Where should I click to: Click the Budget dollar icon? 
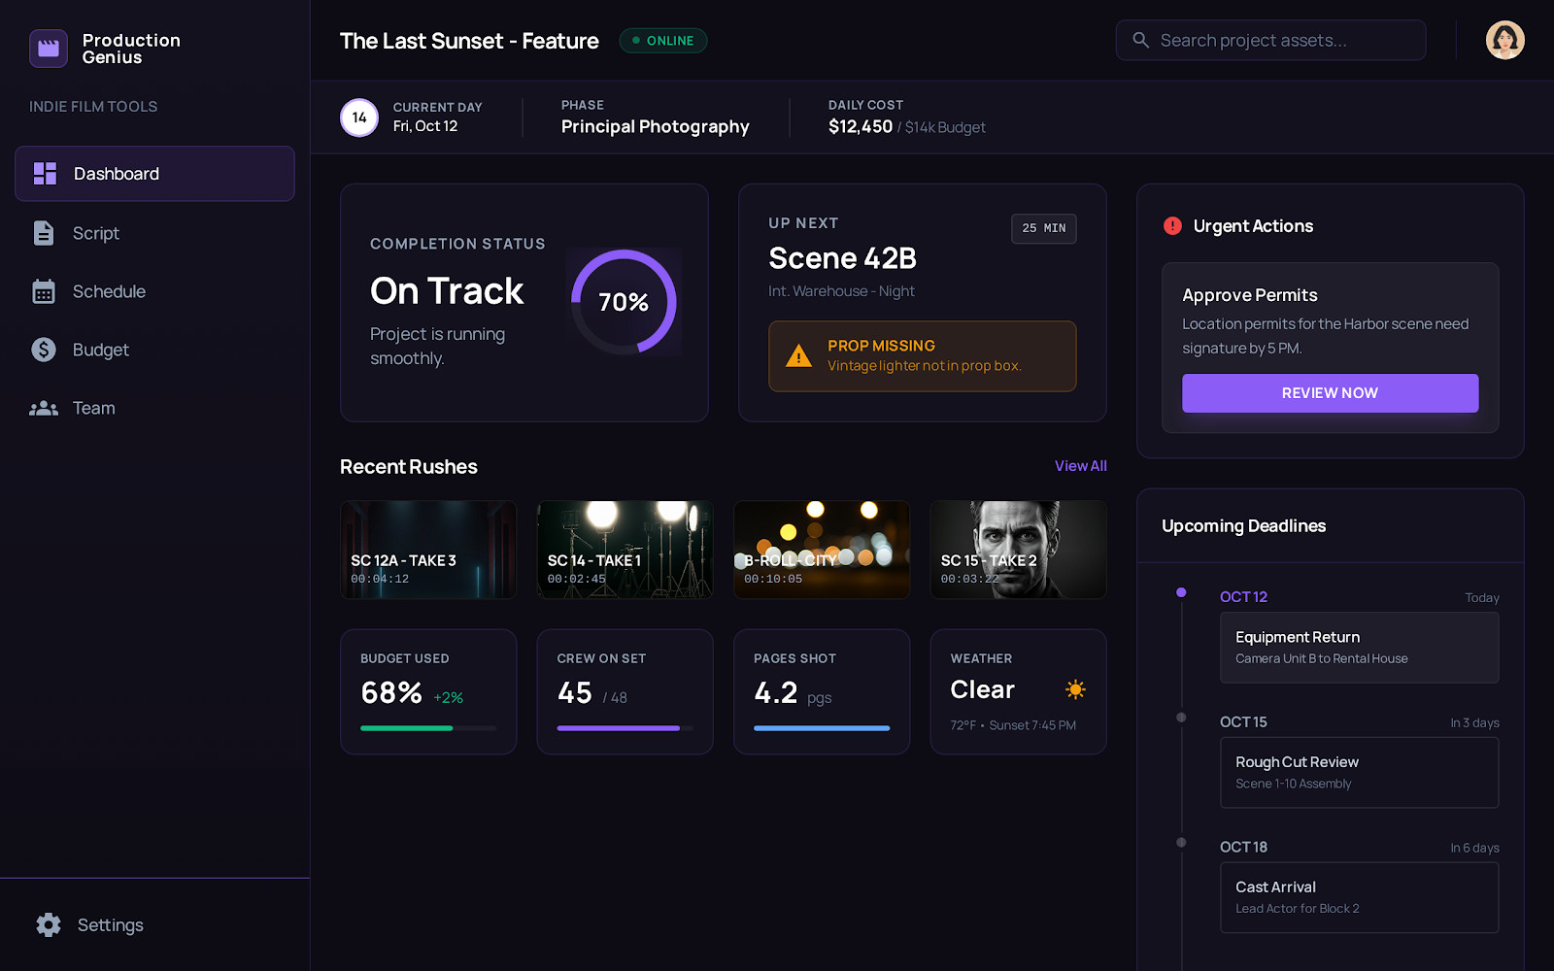(x=44, y=350)
